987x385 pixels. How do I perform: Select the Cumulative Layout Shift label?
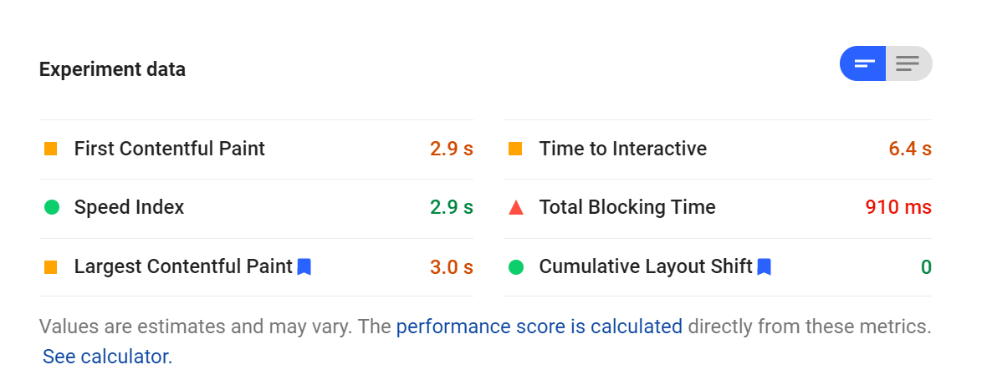point(646,266)
